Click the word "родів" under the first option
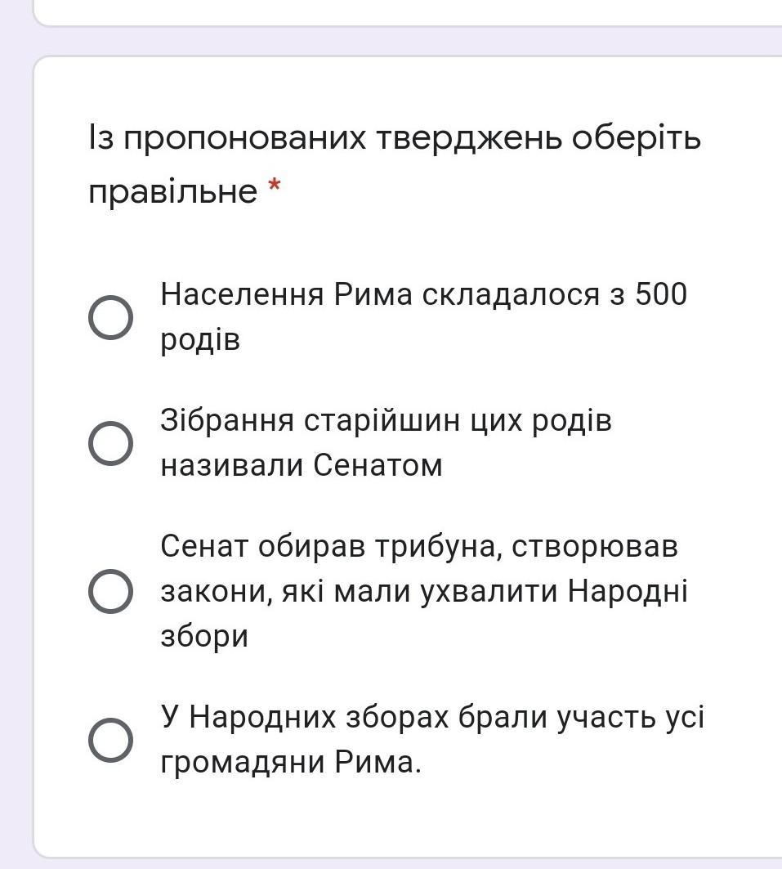Image resolution: width=782 pixels, height=869 pixels. coord(200,339)
